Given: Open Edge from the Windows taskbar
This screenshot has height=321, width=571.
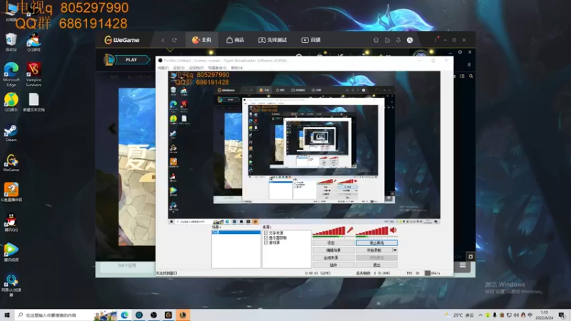Looking at the screenshot, I should [124, 315].
